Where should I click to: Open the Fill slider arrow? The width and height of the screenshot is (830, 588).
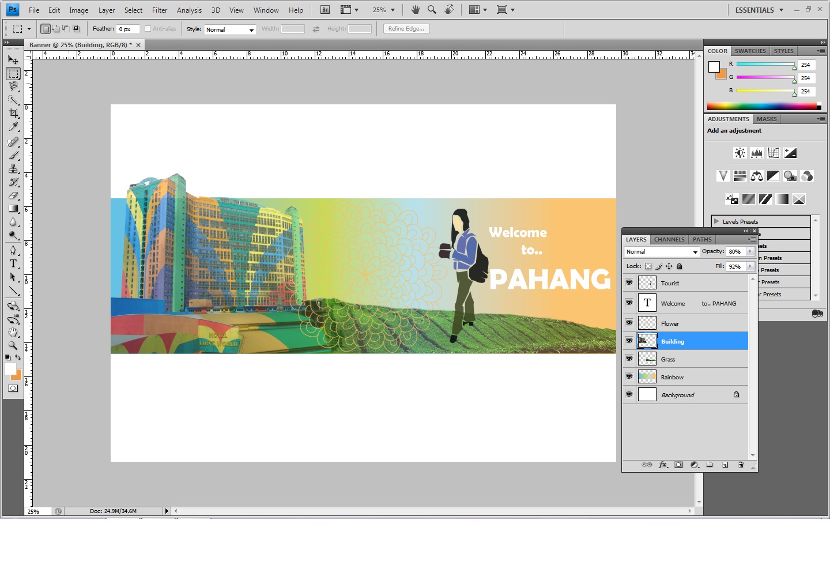coord(750,266)
